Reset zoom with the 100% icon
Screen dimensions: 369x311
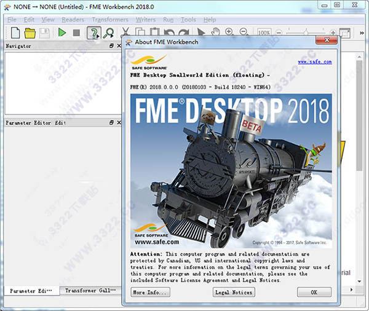[x=264, y=32]
